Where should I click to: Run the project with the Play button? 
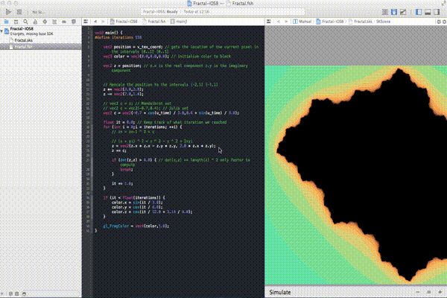tap(8, 12)
